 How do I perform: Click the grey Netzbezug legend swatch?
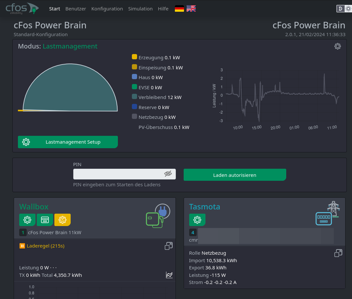click(134, 116)
